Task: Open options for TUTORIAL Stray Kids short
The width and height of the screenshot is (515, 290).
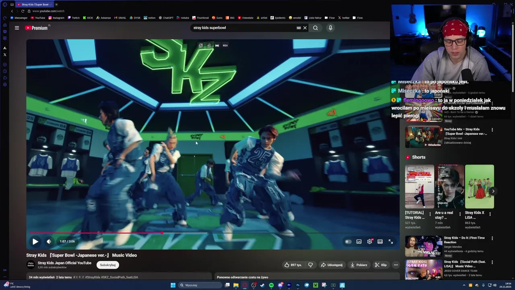Action: [430, 214]
